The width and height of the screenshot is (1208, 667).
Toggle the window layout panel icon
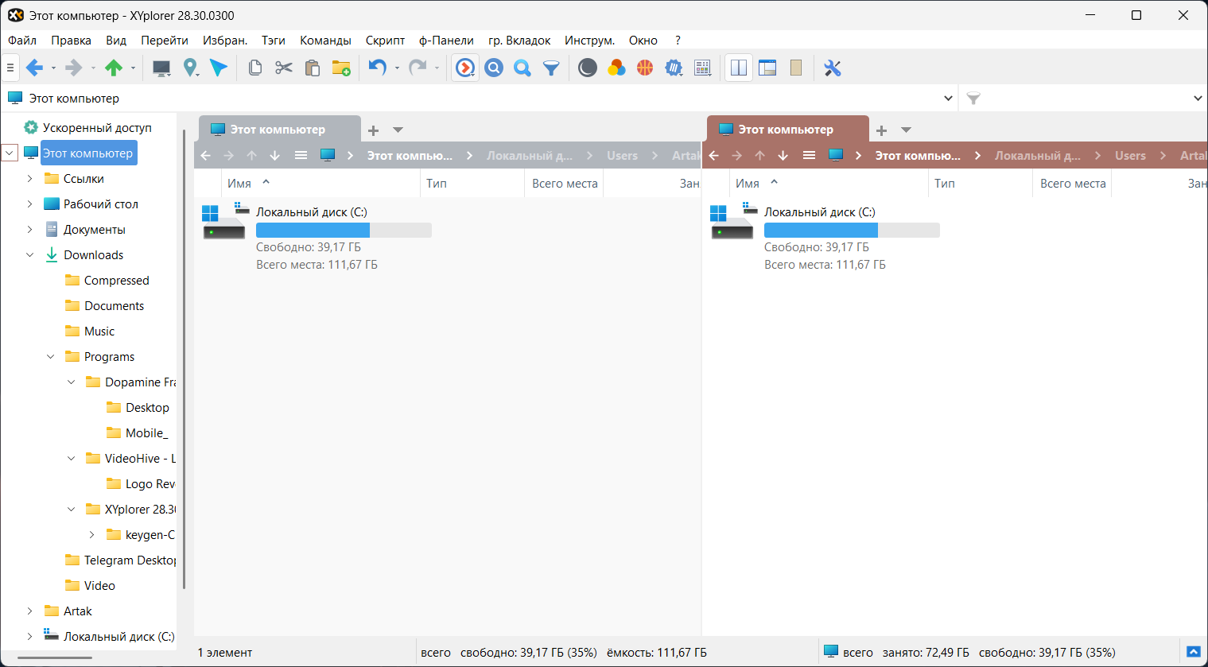pos(767,68)
